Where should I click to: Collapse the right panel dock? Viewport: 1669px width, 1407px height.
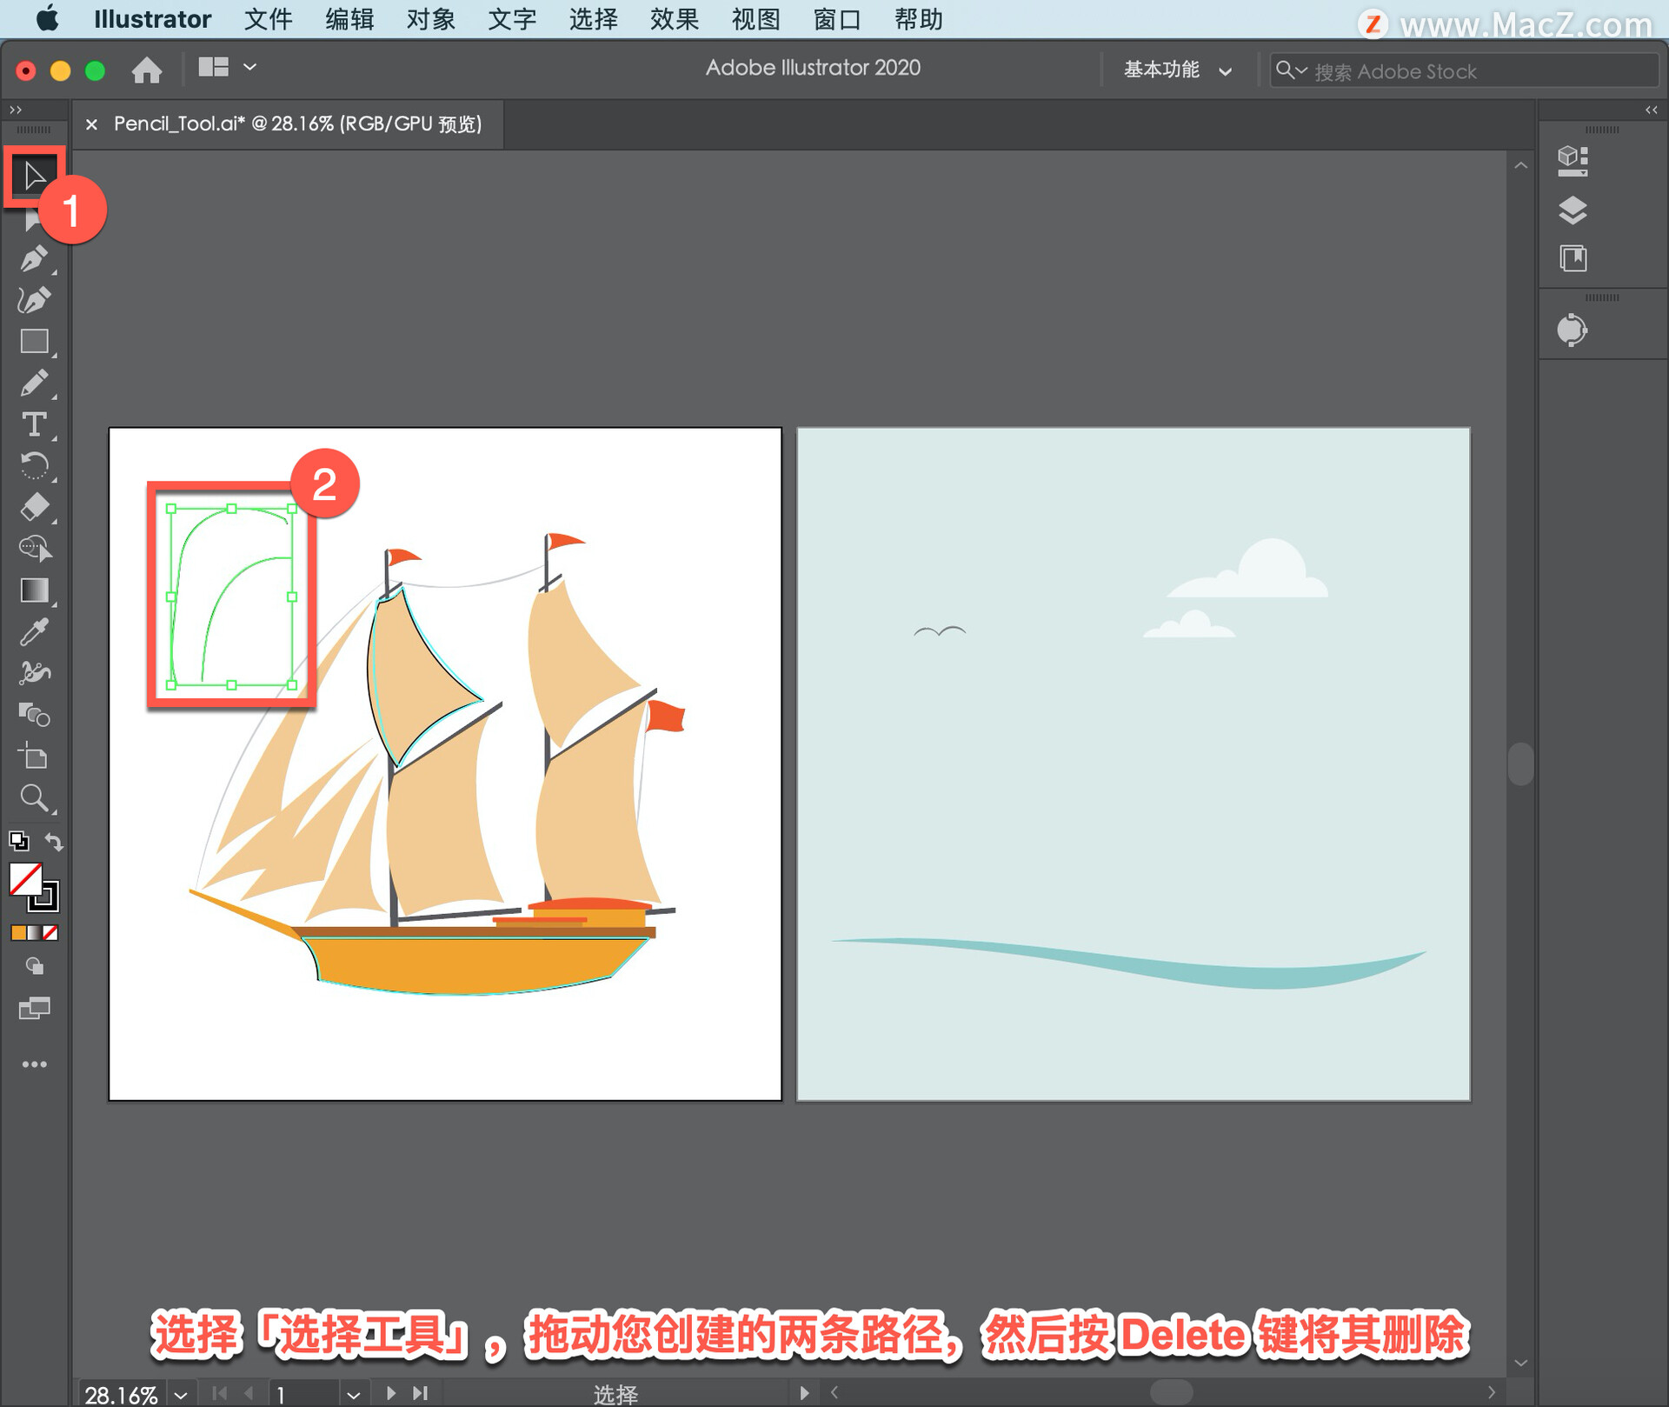pyautogui.click(x=1651, y=110)
